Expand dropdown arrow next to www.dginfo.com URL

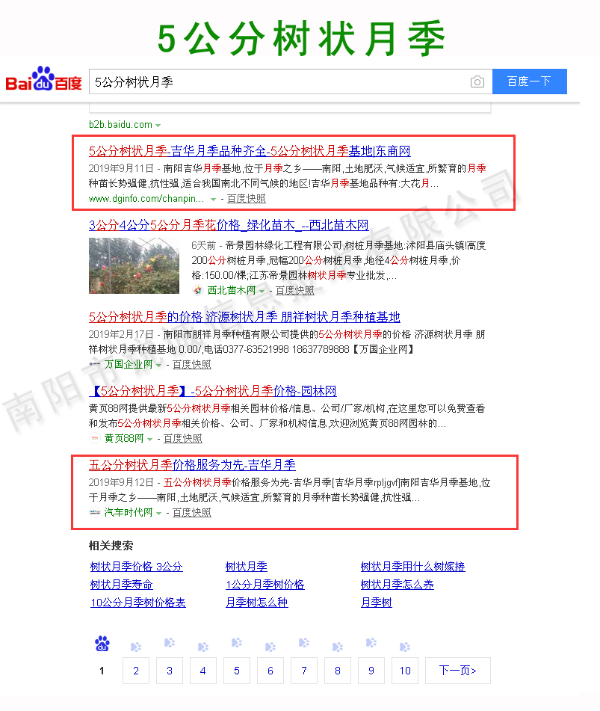point(213,200)
